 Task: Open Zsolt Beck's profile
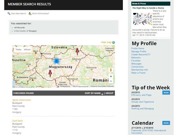click(17, 121)
